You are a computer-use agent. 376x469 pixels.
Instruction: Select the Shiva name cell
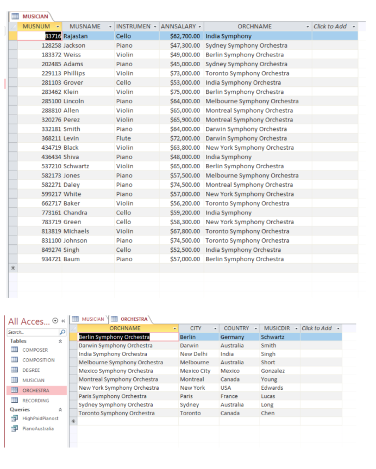pyautogui.click(x=88, y=157)
